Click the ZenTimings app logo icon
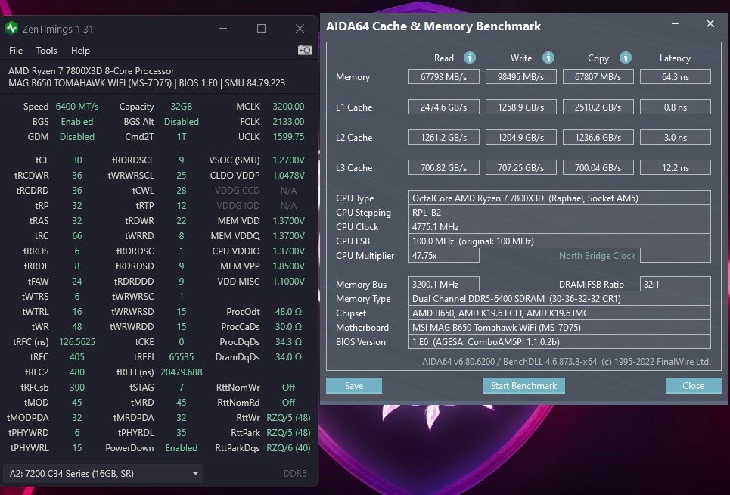 [x=11, y=29]
